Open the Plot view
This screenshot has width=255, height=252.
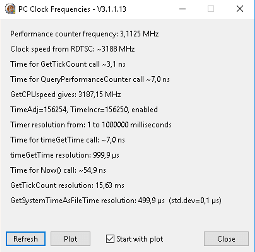click(x=70, y=239)
